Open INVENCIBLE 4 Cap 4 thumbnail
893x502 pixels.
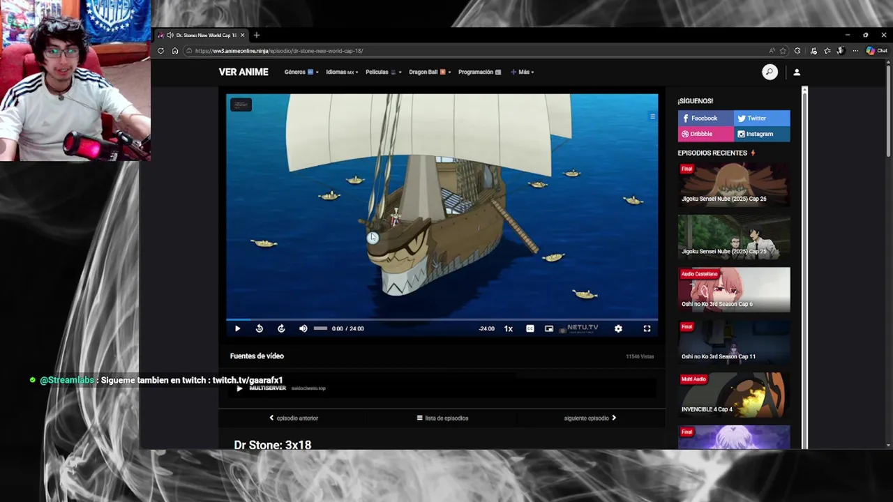pyautogui.click(x=734, y=395)
